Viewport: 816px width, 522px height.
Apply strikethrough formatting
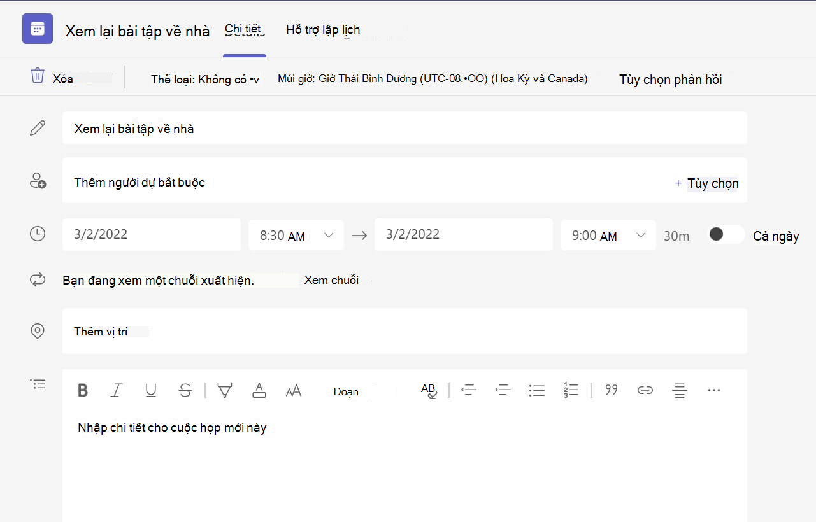tap(185, 390)
